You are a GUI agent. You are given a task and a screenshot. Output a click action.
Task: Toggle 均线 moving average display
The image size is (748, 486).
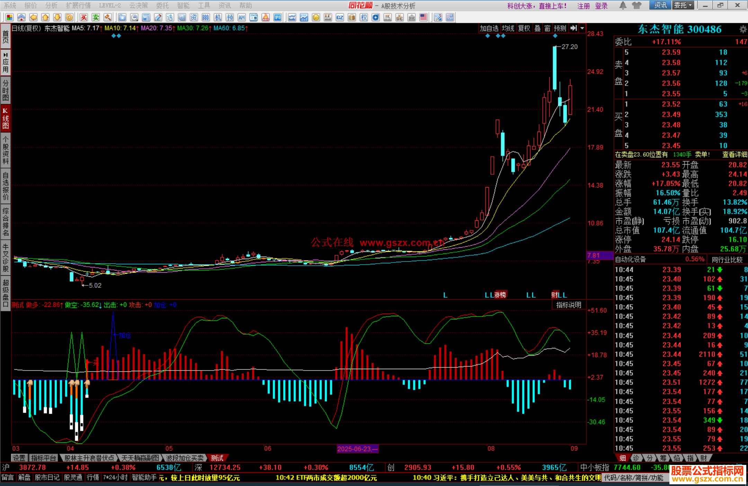pos(508,28)
